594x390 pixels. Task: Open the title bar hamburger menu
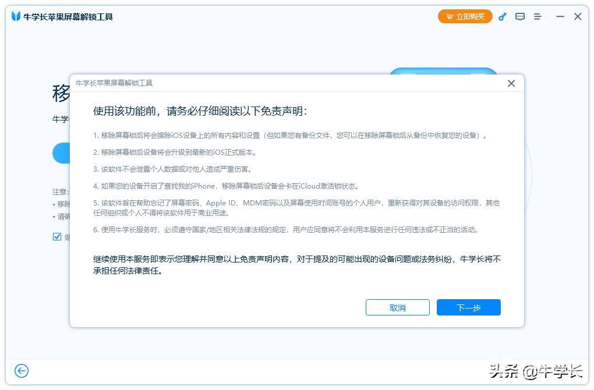538,16
